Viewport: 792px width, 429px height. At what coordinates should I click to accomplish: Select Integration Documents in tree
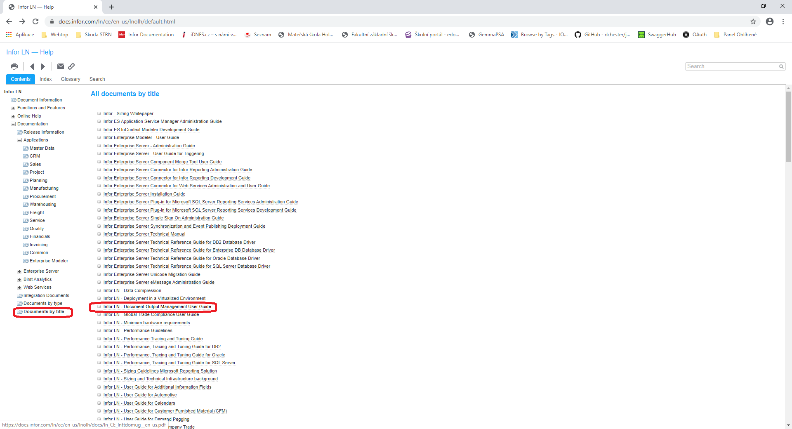pos(46,296)
